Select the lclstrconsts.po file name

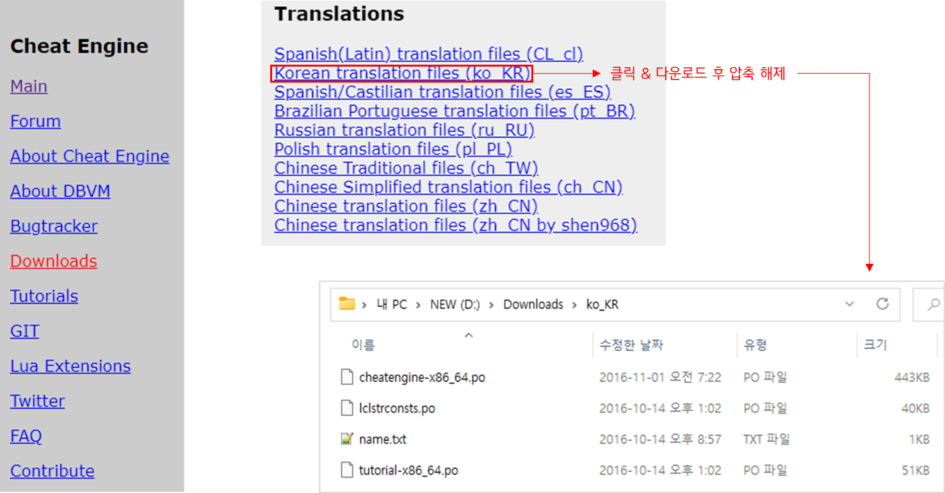click(397, 408)
